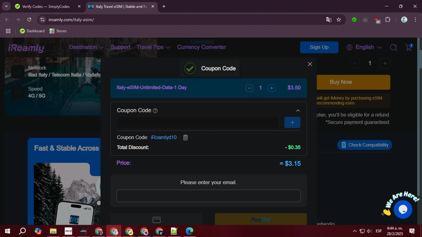Open the Currency Converter page

tap(201, 47)
